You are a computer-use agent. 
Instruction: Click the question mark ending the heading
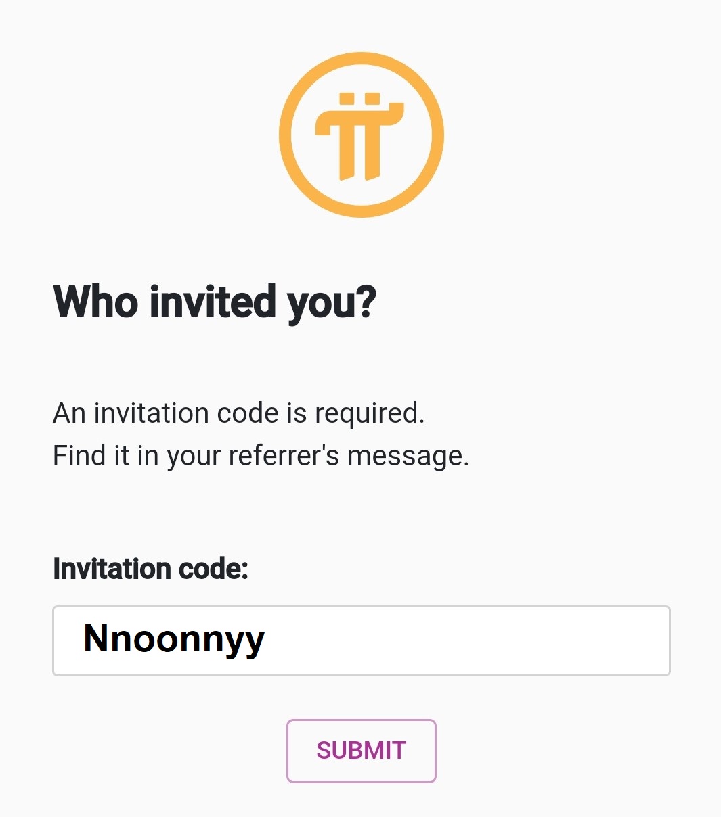click(x=364, y=302)
